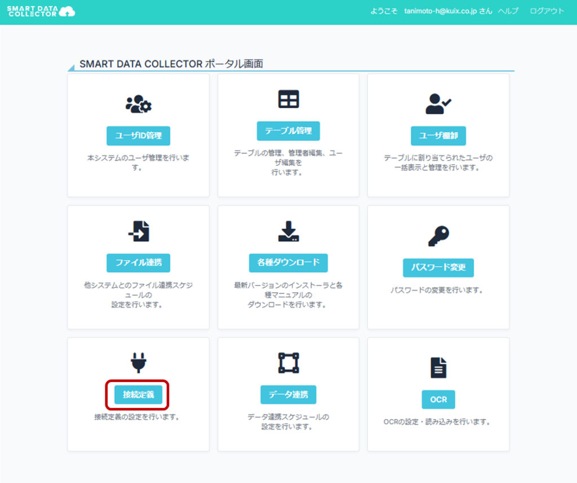This screenshot has width=577, height=483.
Task: Click the plug icon for connection definition
Action: click(139, 362)
